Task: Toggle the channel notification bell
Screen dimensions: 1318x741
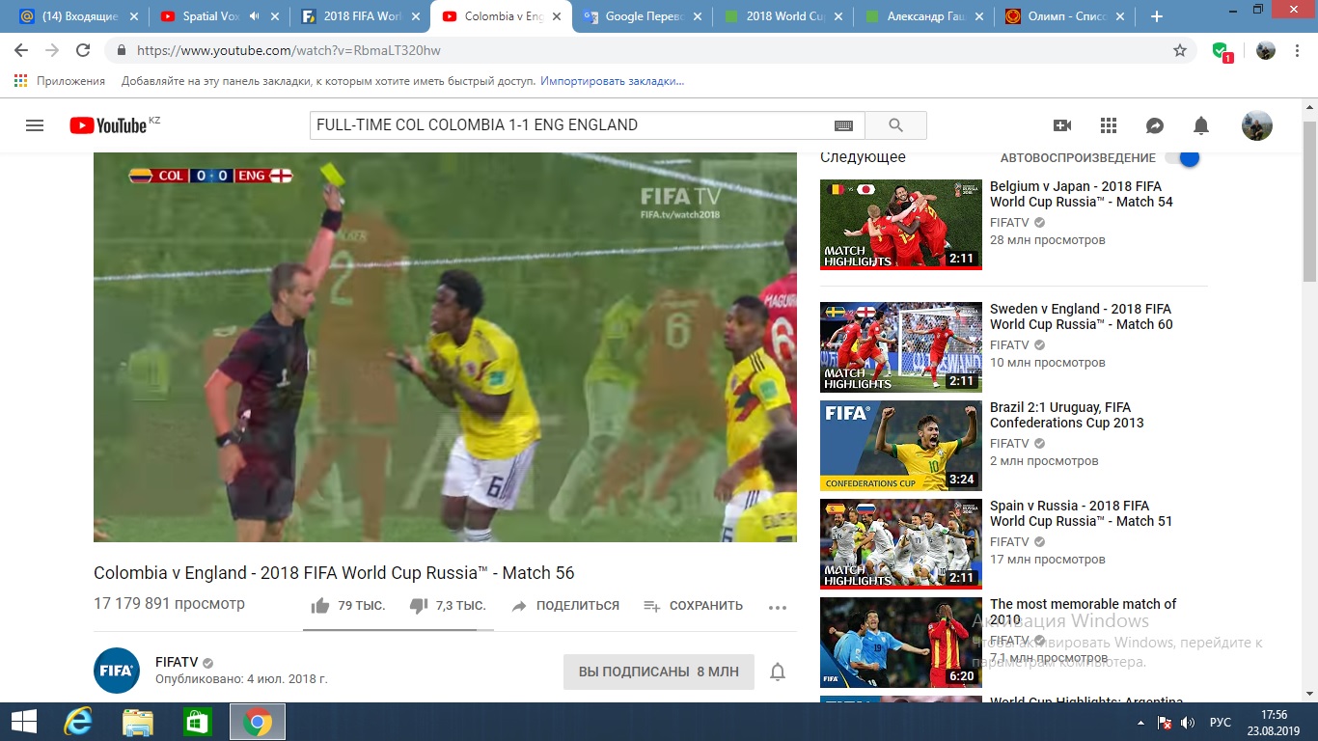Action: pyautogui.click(x=778, y=672)
